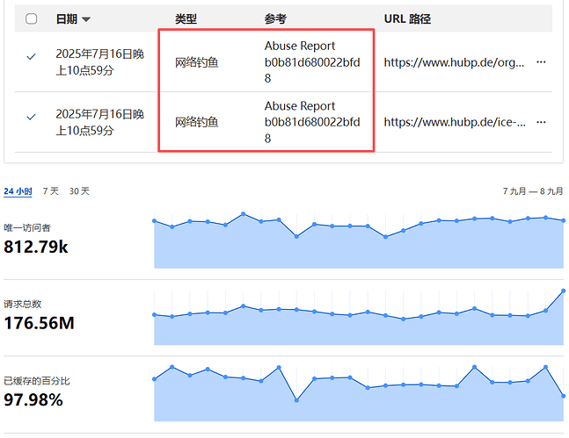Click the URL 路径 column header
The width and height of the screenshot is (569, 438).
407,18
